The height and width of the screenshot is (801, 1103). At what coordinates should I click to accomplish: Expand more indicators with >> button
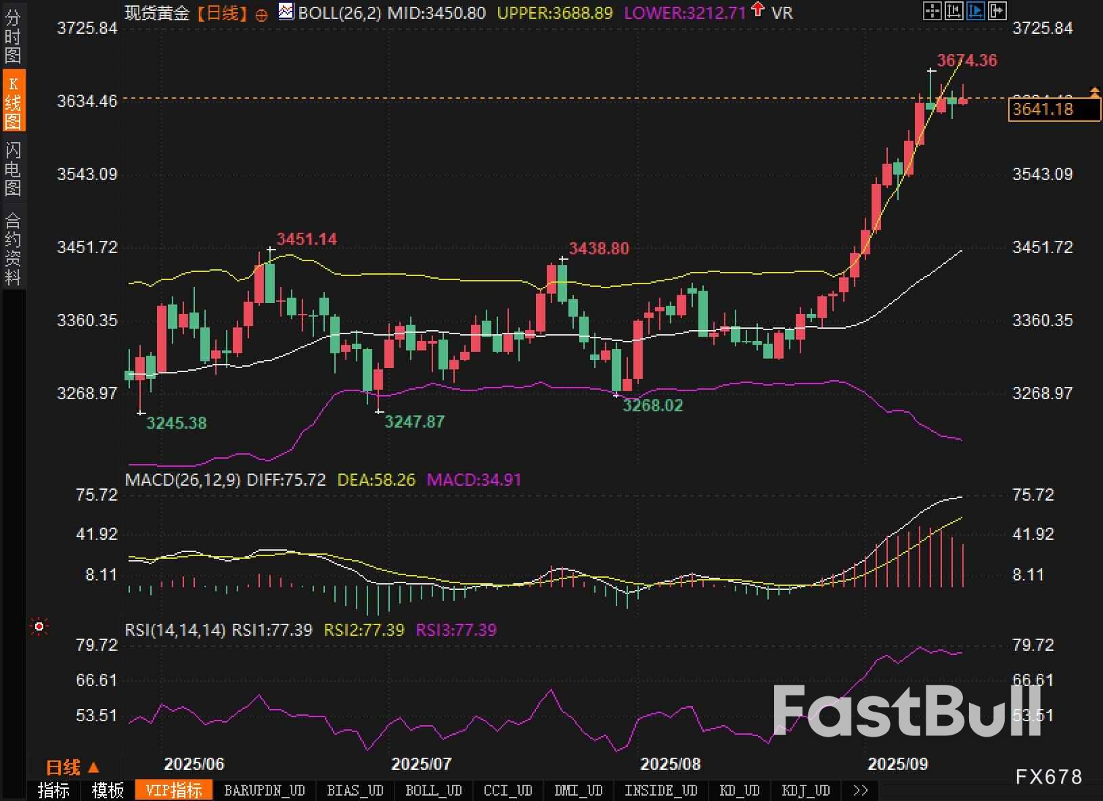860,790
